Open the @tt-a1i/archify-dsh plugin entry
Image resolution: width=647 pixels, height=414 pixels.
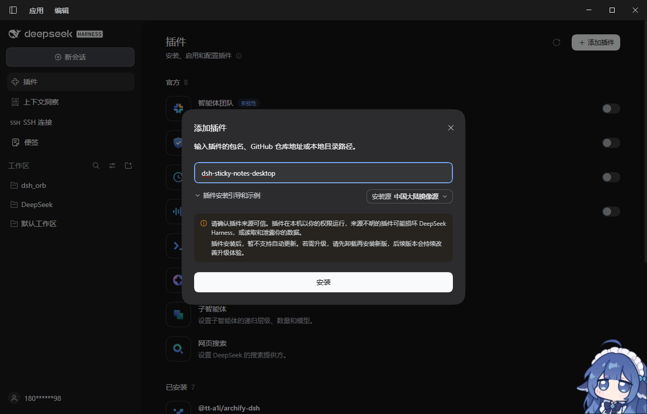[393, 408]
